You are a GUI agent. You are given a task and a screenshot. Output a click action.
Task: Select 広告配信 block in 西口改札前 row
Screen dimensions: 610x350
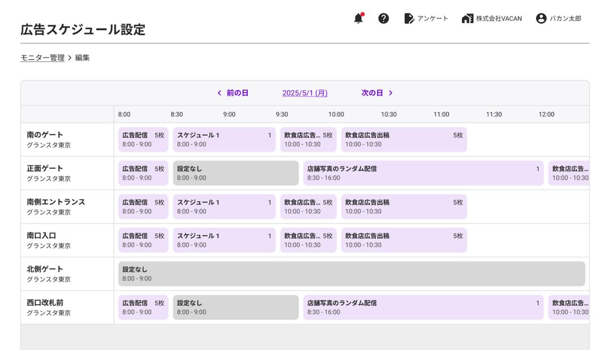pyautogui.click(x=143, y=307)
